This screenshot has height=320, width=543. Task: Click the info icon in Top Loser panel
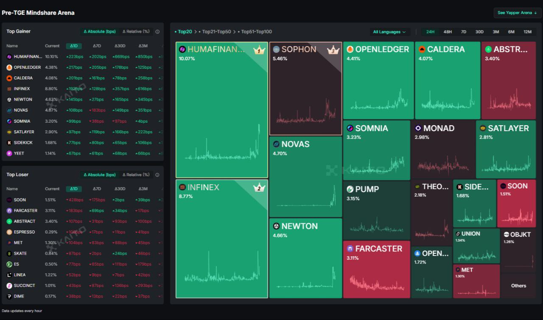coord(157,174)
